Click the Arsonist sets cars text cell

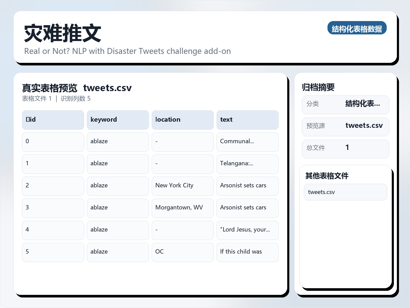(243, 186)
